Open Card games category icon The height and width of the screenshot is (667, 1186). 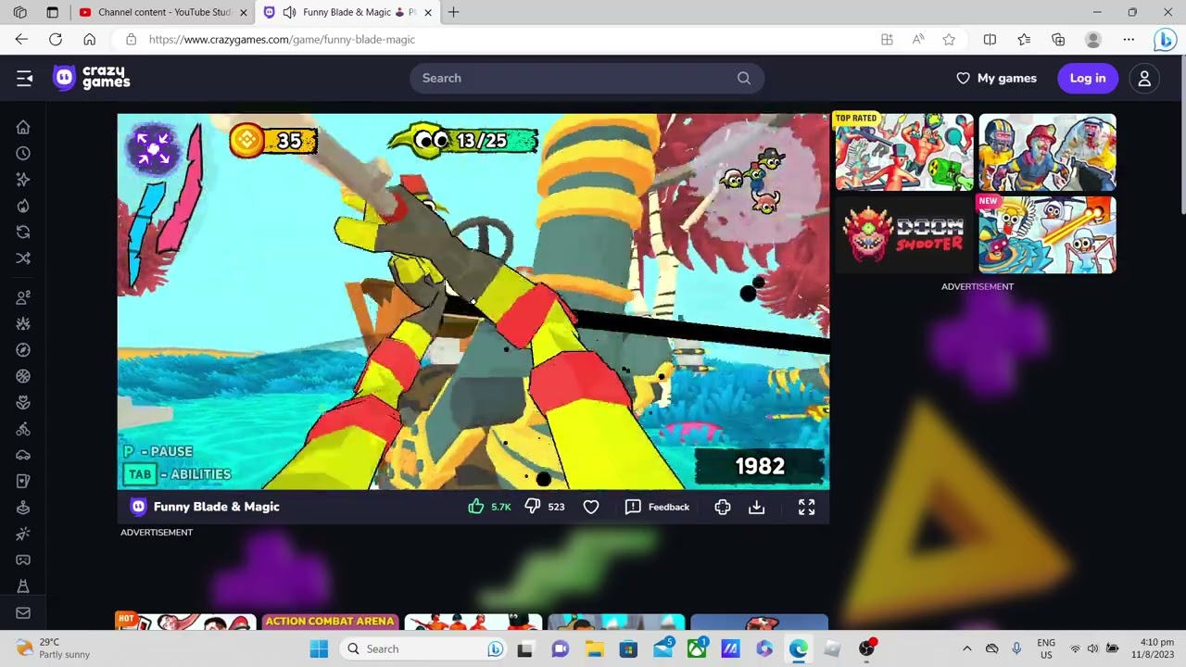coord(23,481)
